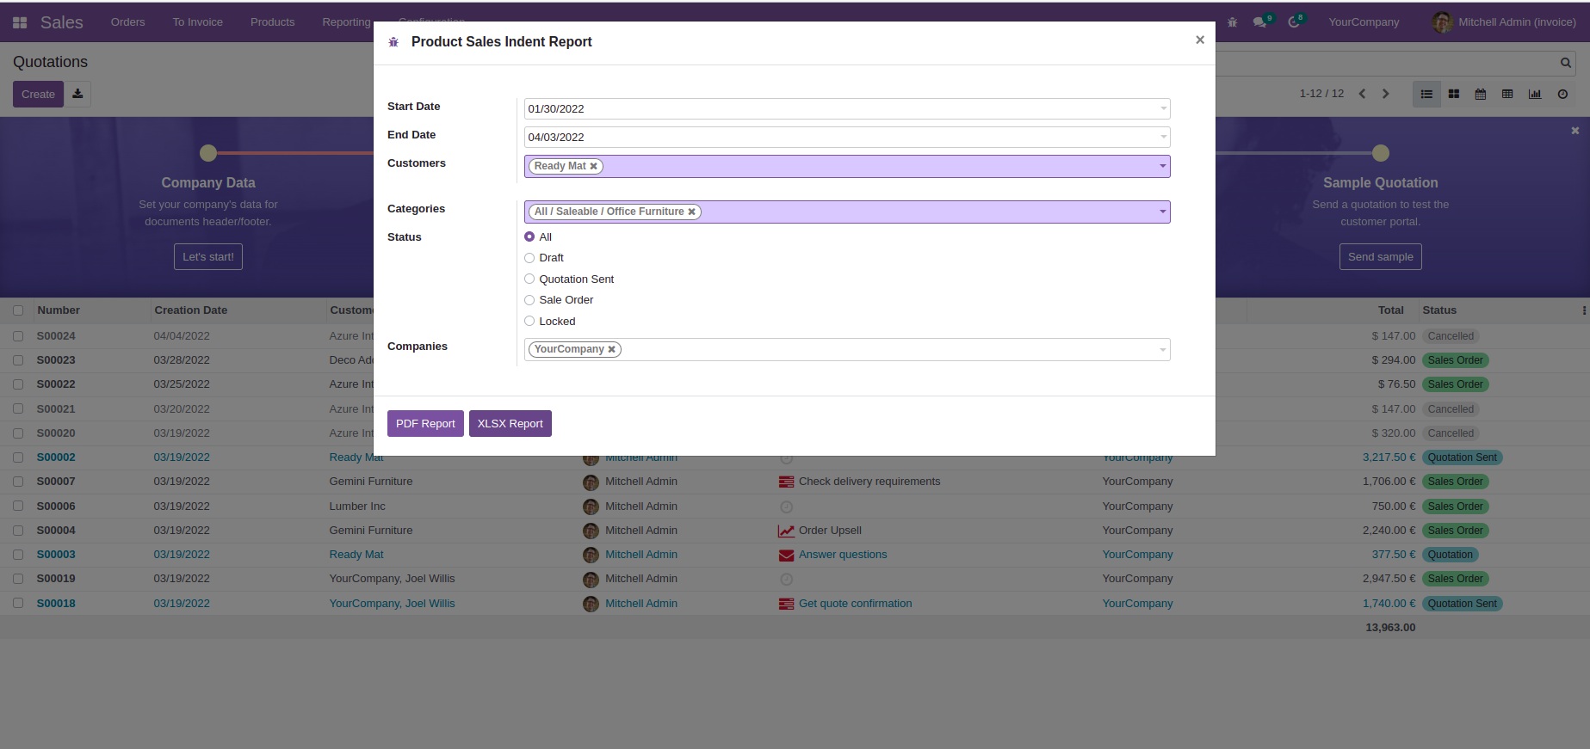Viewport: 1590px width, 749px height.
Task: Remove the Ready Mat customer tag
Action: coord(594,167)
